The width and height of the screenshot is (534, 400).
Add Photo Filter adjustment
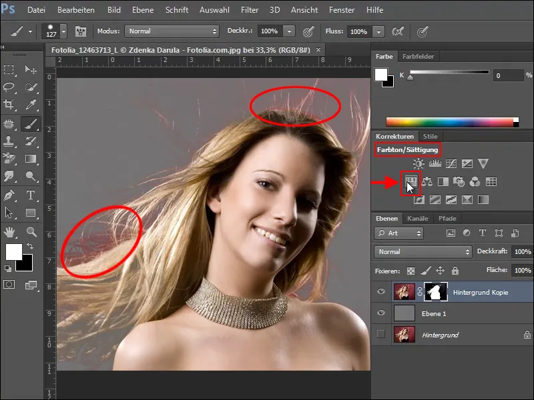pyautogui.click(x=459, y=181)
